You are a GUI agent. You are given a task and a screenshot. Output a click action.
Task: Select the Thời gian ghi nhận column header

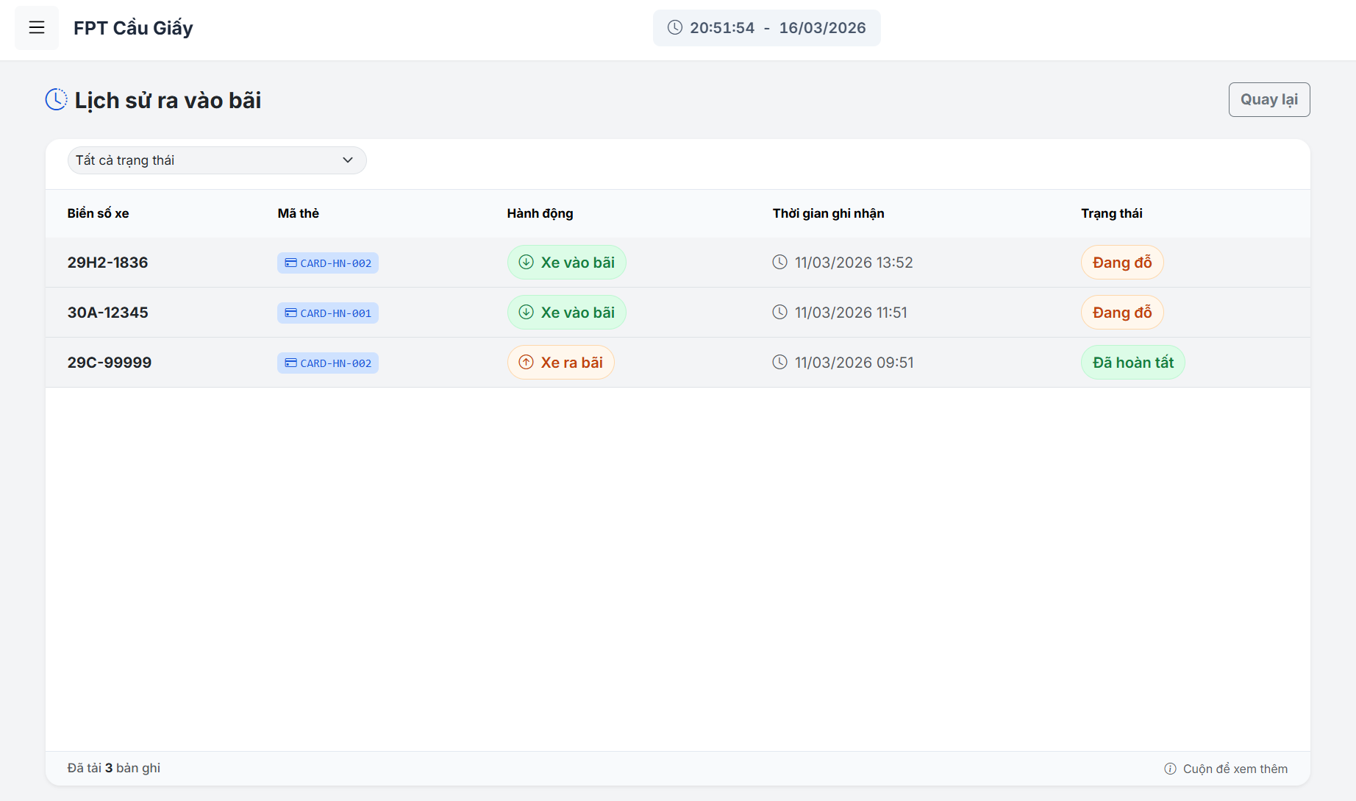[828, 213]
